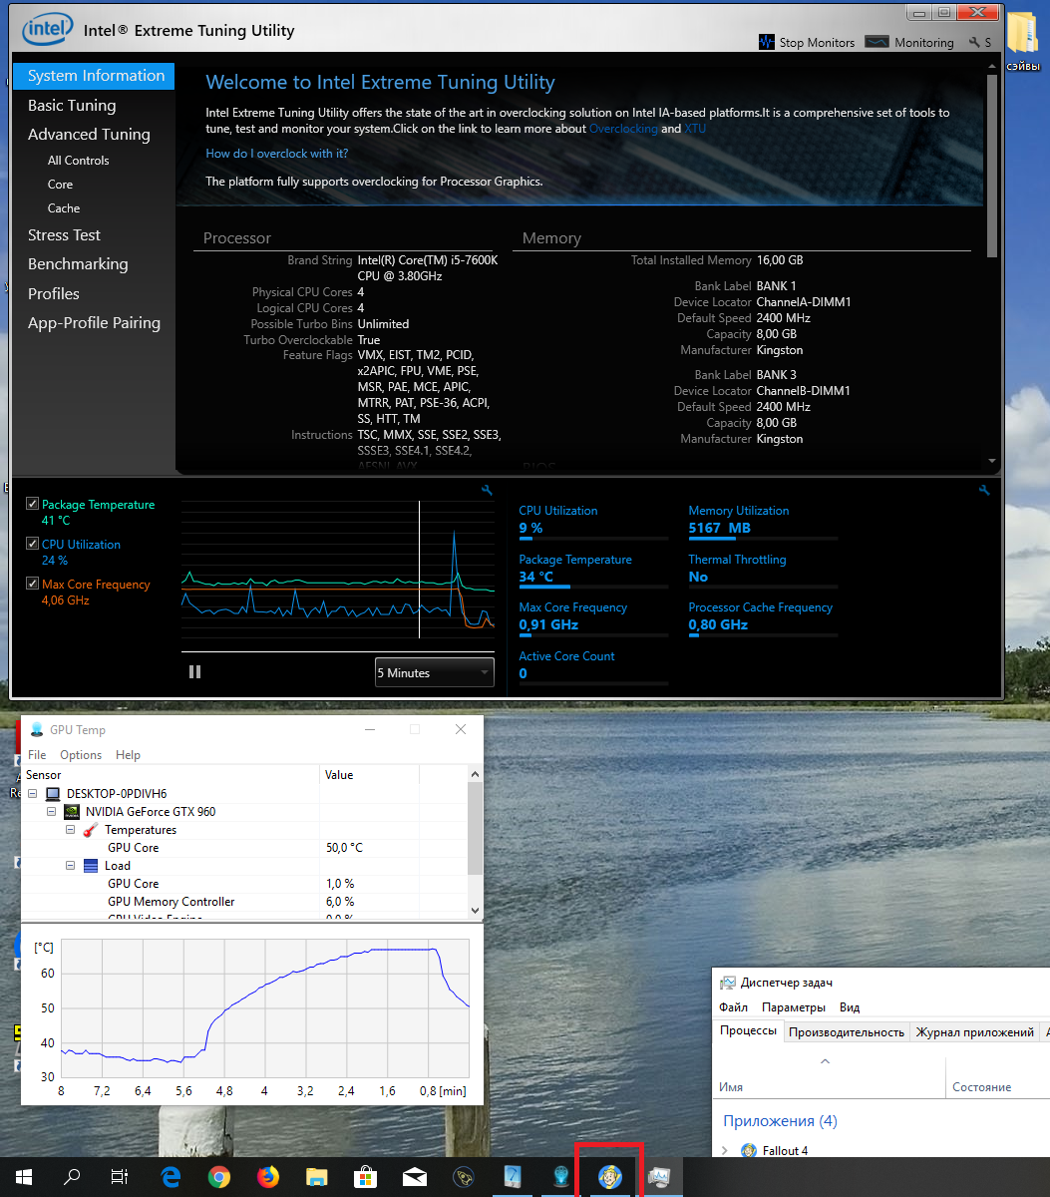This screenshot has width=1050, height=1197.
Task: Open Microsoft Store from the taskbar
Action: (x=365, y=1177)
